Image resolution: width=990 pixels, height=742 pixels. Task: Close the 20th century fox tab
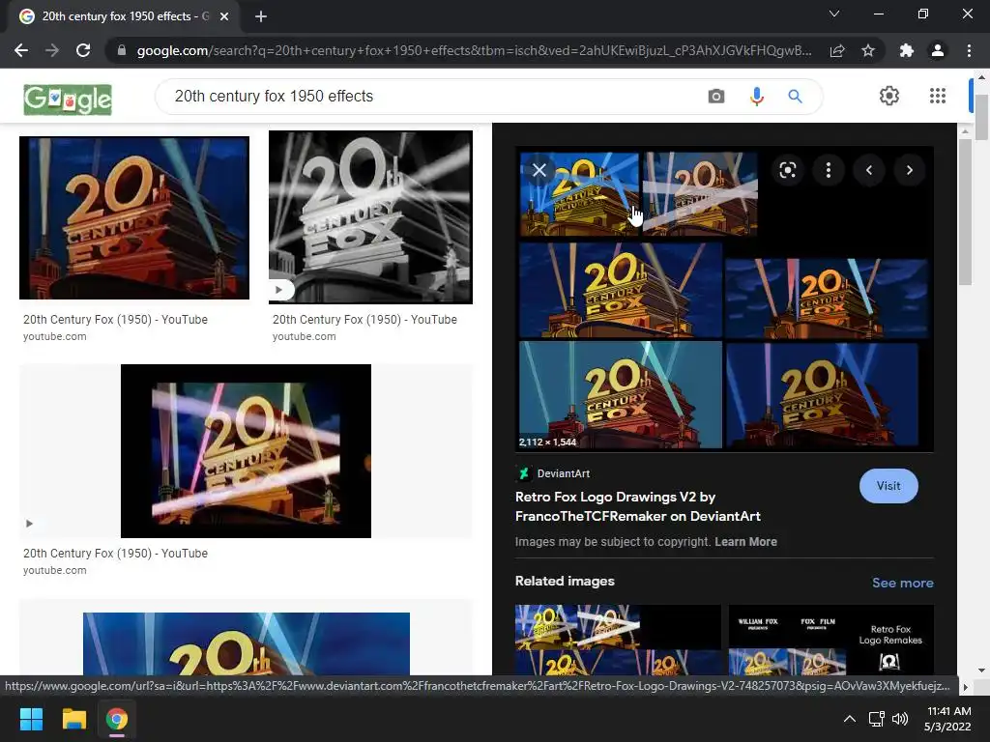pos(224,16)
